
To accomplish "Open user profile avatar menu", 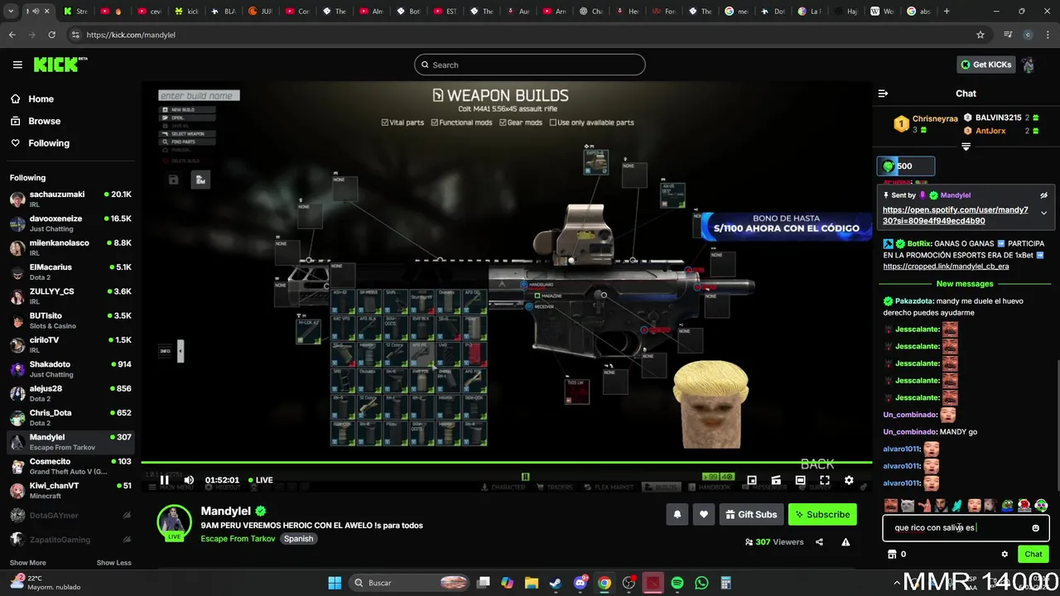I will (x=1029, y=65).
